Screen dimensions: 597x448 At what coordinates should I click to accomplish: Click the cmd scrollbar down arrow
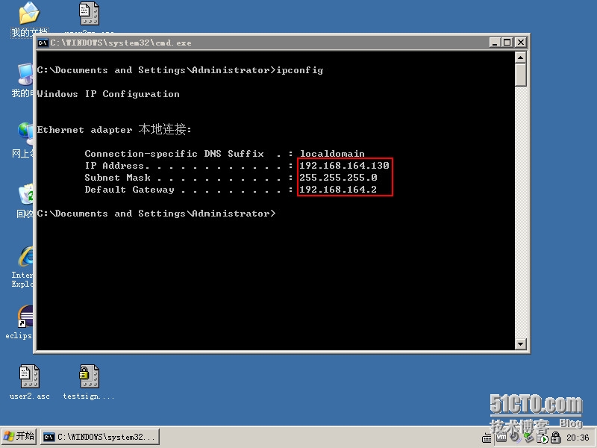click(520, 344)
